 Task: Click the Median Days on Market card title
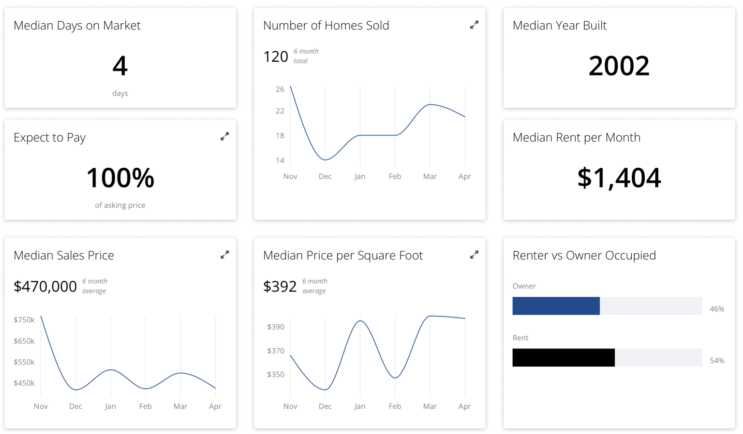pyautogui.click(x=77, y=26)
